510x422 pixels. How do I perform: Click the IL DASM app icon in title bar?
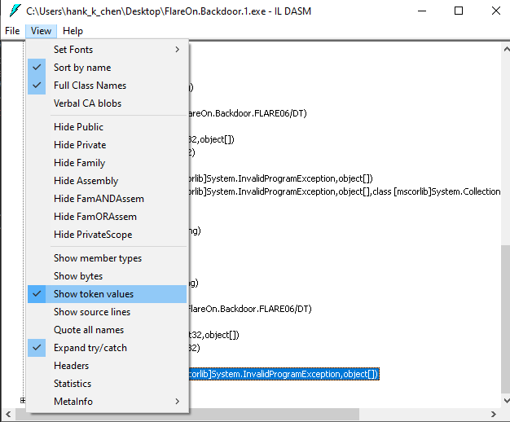(x=15, y=11)
